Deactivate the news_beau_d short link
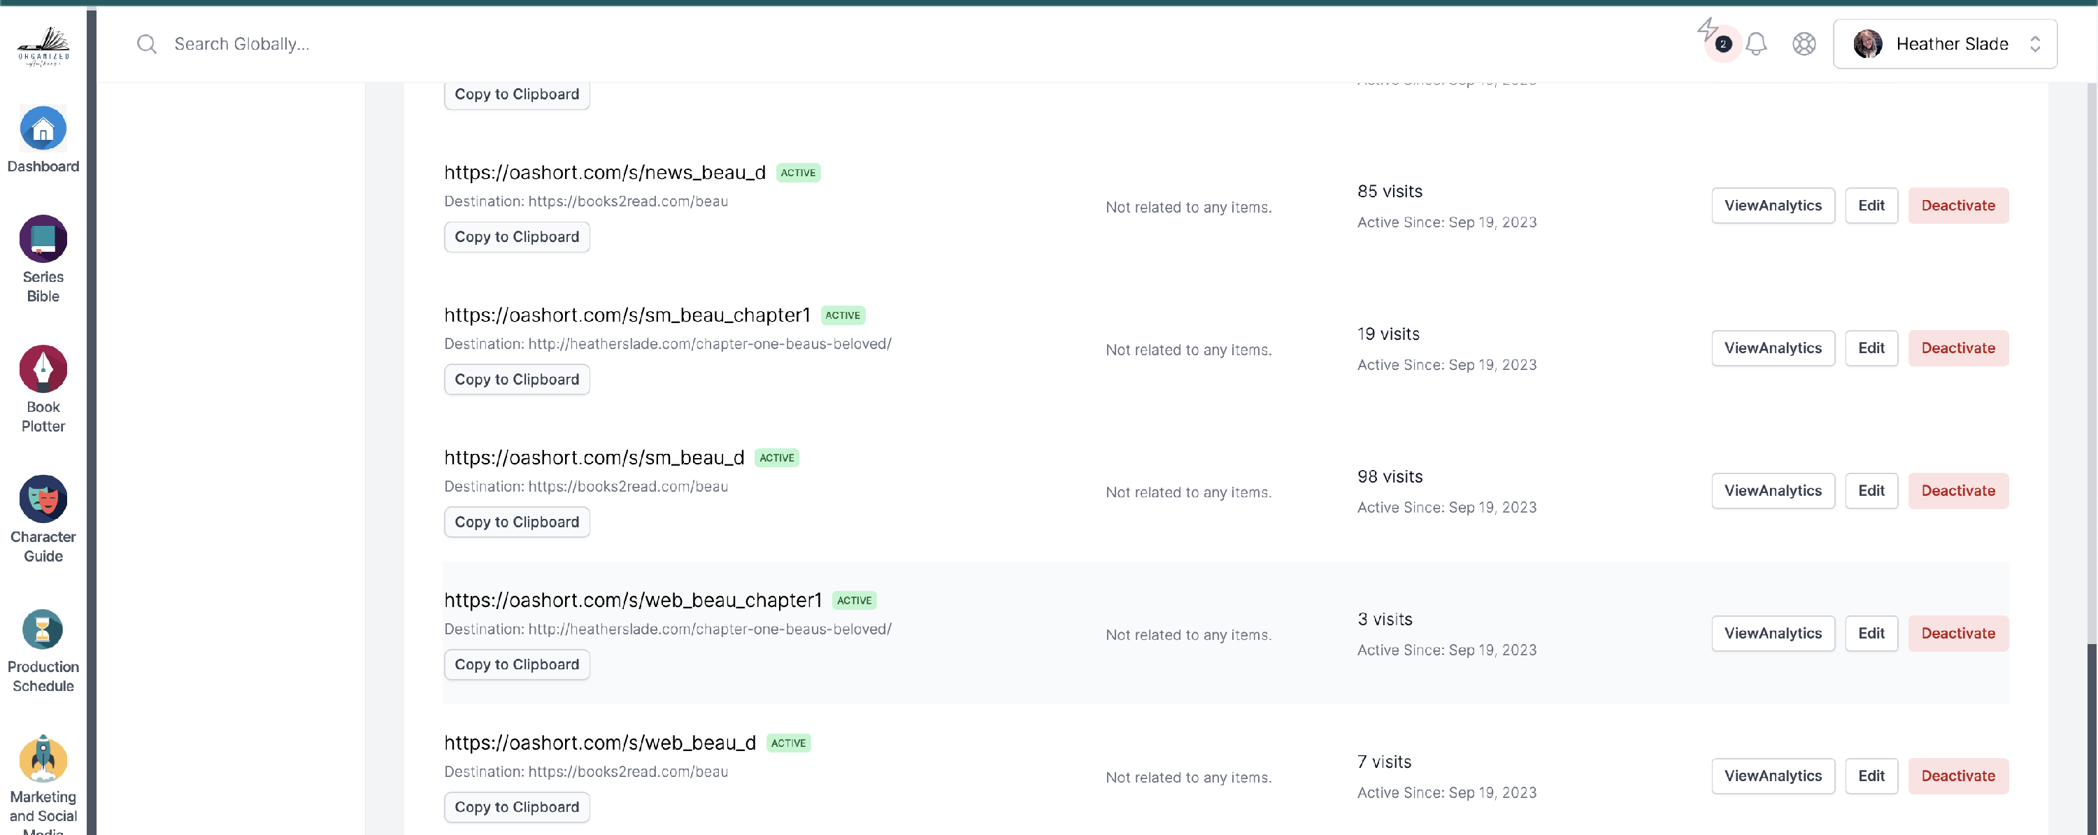 pos(1958,206)
